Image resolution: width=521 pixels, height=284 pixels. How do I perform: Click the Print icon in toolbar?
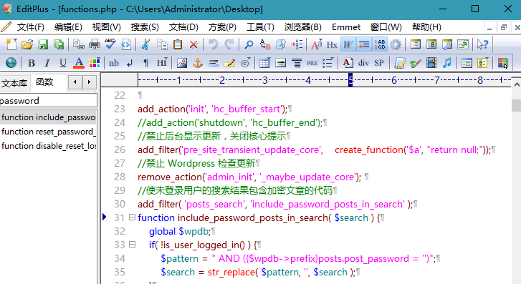click(x=95, y=44)
